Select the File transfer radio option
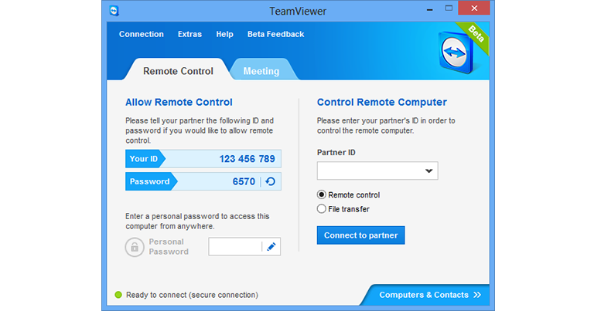This screenshot has width=594, height=311. pos(321,208)
